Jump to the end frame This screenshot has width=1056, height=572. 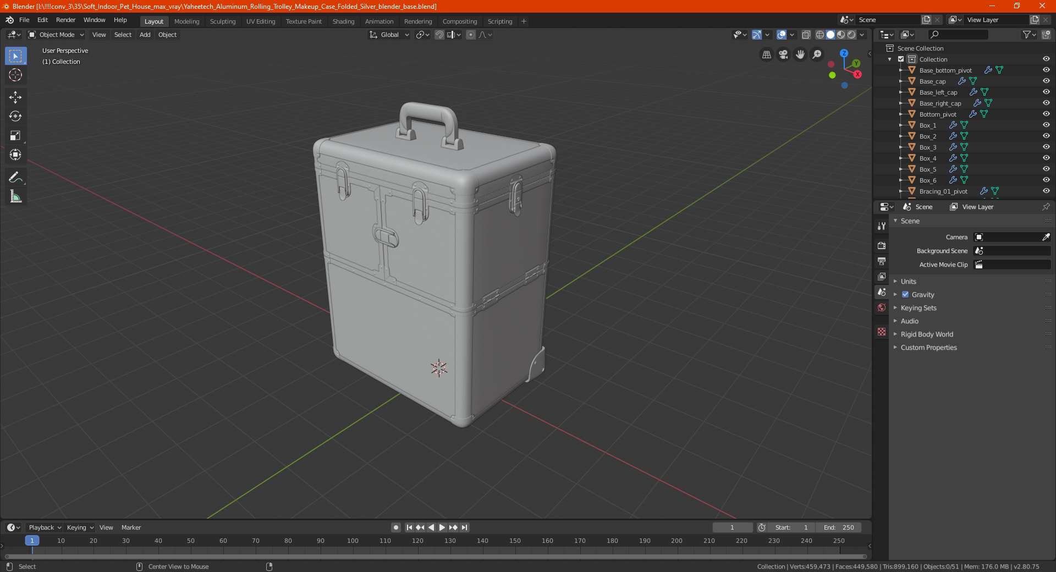(x=464, y=527)
